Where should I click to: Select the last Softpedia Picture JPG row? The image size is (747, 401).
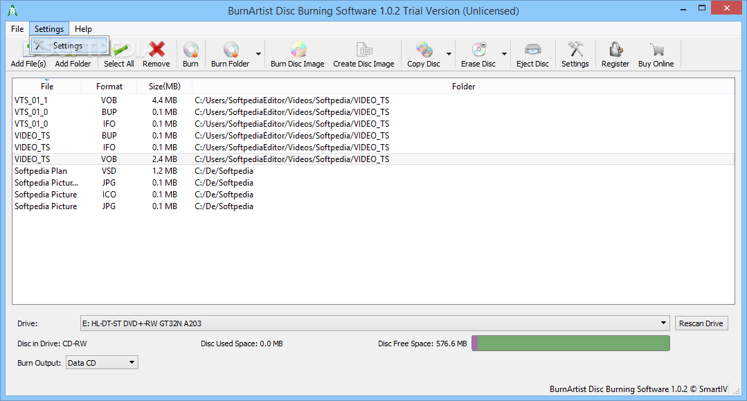(374, 206)
